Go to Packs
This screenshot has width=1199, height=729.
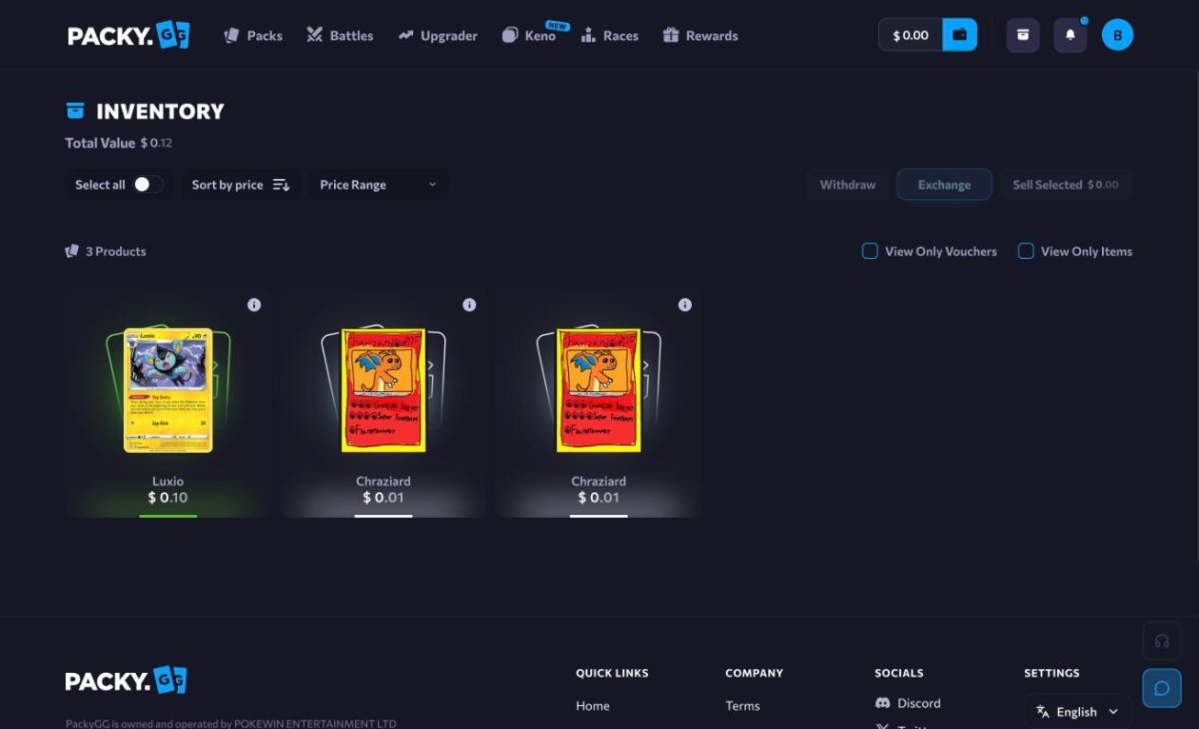pos(253,35)
